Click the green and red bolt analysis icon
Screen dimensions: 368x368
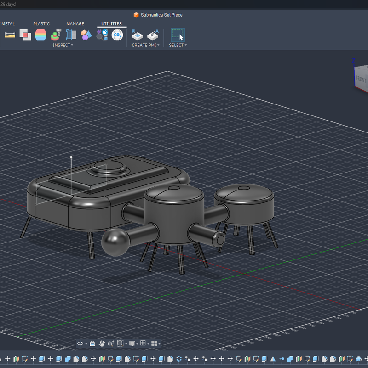56,35
